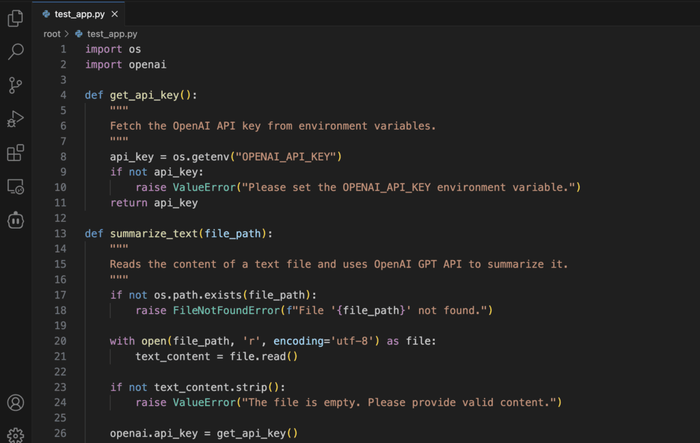Click 'os.path.exists' on line 17

point(198,295)
